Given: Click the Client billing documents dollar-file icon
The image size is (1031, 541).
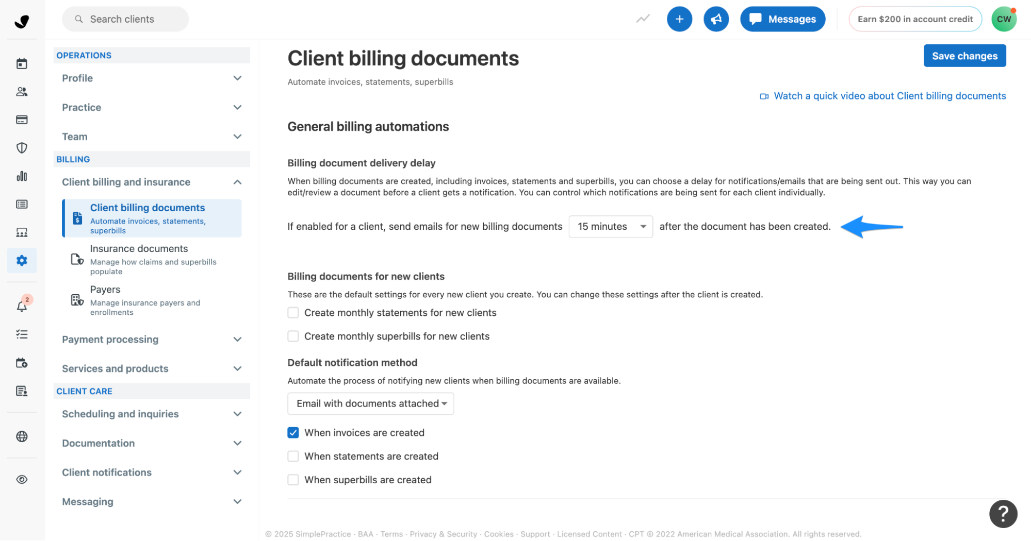Looking at the screenshot, I should coord(77,218).
